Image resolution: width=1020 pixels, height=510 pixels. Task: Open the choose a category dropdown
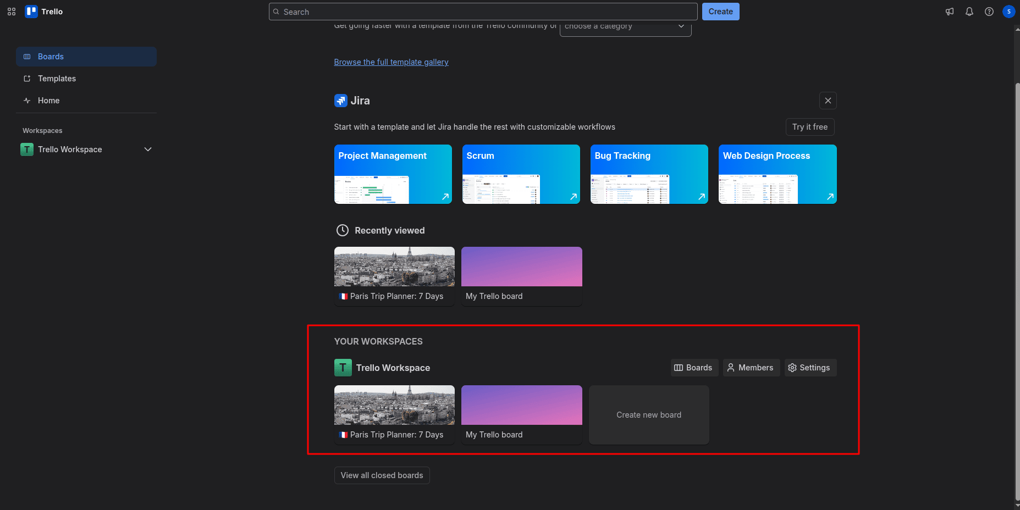click(x=626, y=26)
